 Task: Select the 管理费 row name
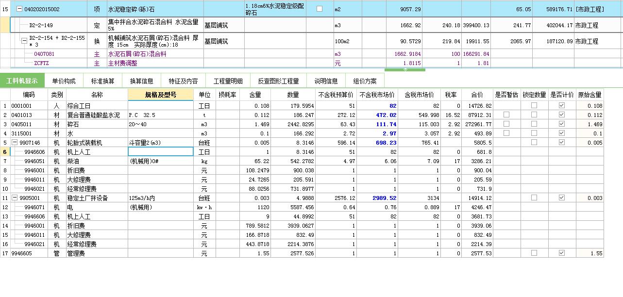click(97, 253)
